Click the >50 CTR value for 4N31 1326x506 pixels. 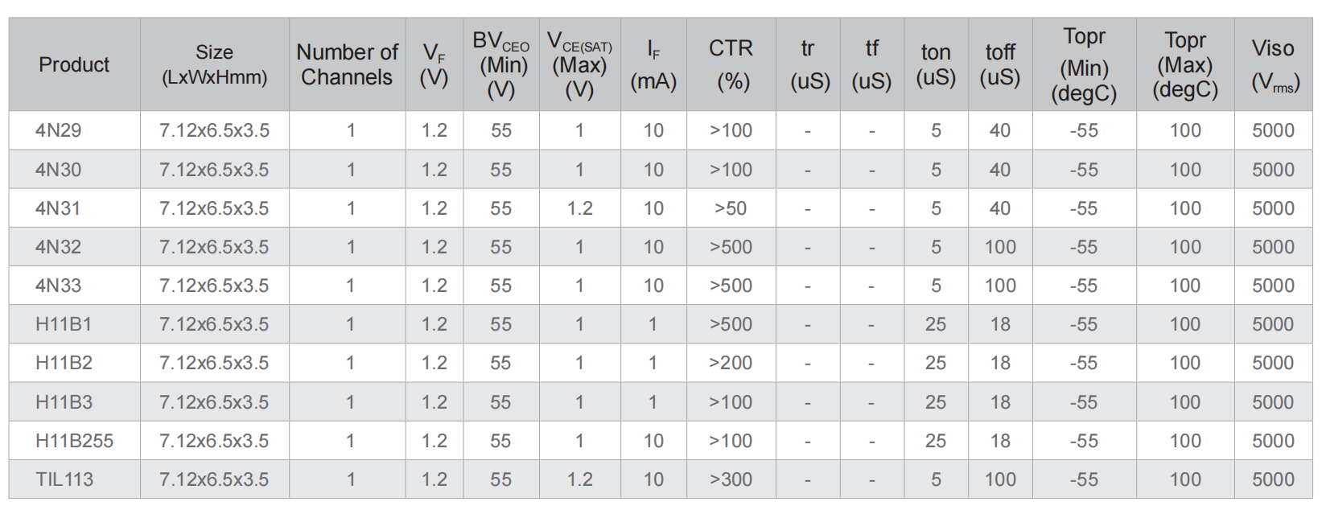[731, 208]
